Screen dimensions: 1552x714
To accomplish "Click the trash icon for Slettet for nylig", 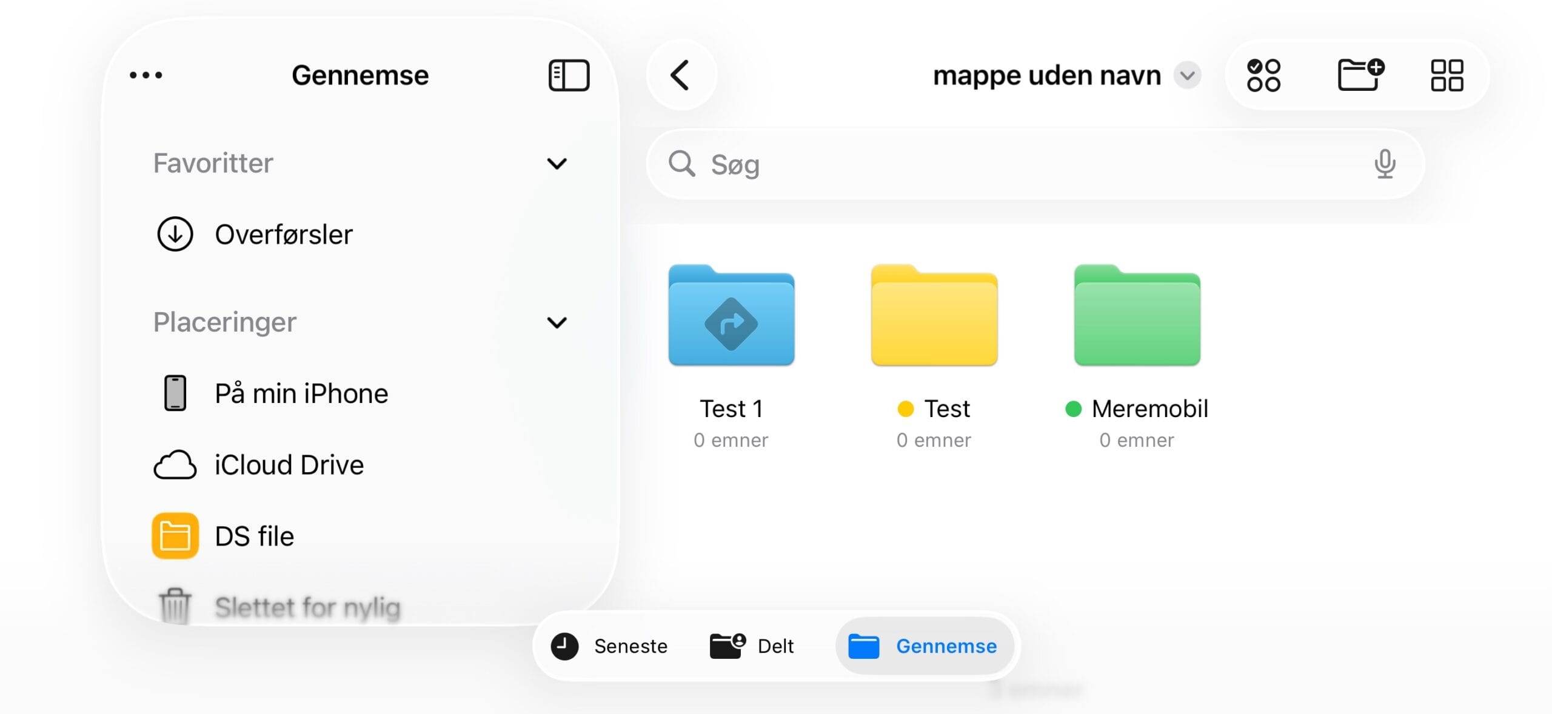I will 175,606.
